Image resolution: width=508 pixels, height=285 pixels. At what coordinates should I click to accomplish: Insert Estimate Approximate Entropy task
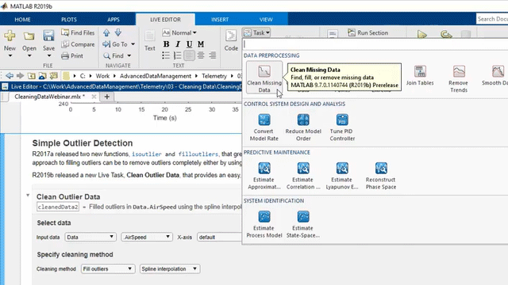tap(264, 176)
